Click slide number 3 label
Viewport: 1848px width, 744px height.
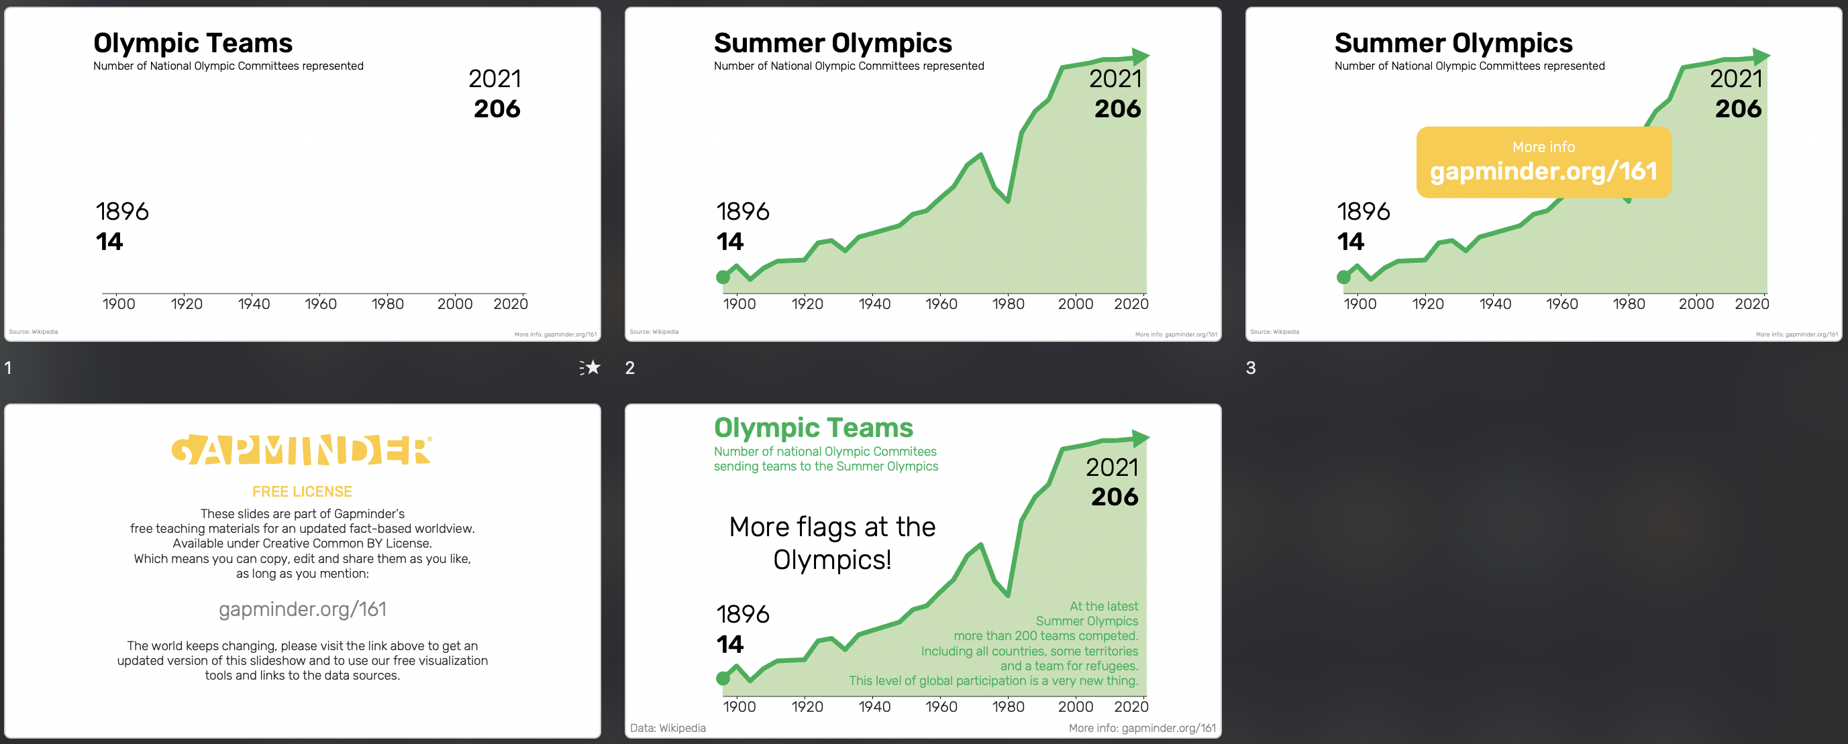pos(1250,368)
